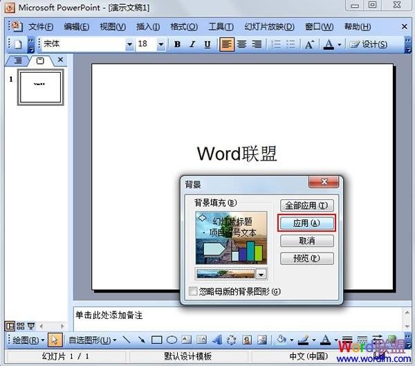
Task: Switch to Slide Sorter view icon
Action: tap(21, 326)
